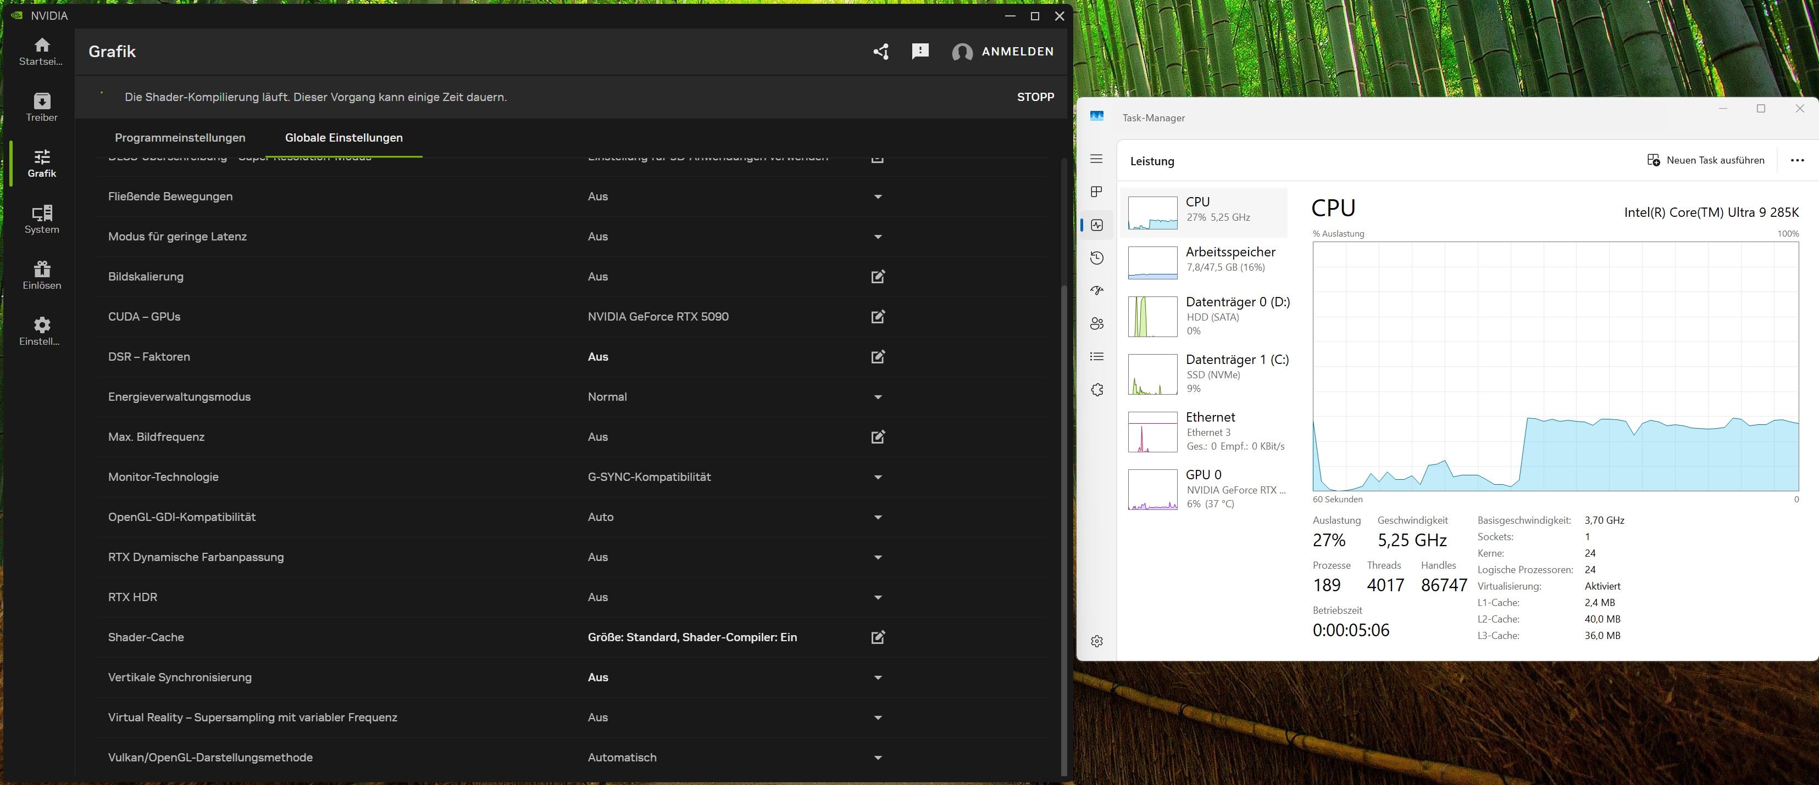Image resolution: width=1819 pixels, height=785 pixels.
Task: Open the System section in NVIDIA sidebar
Action: click(x=42, y=220)
